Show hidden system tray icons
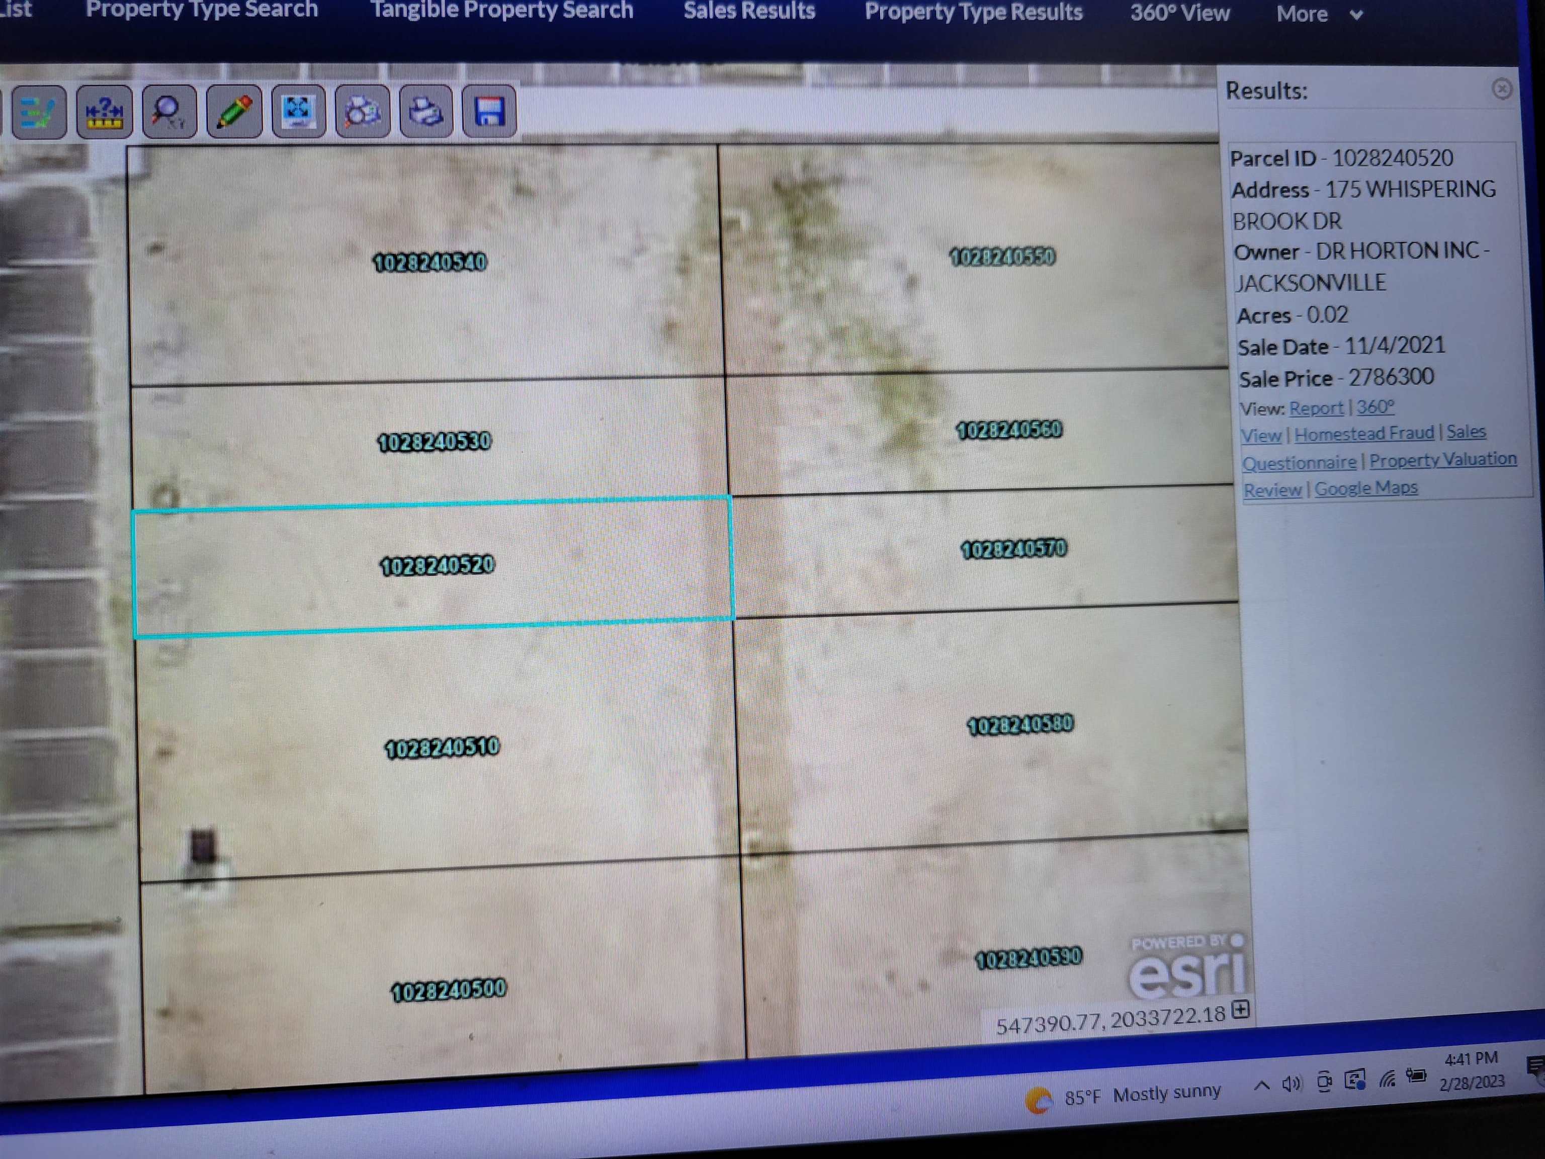 coord(1261,1086)
